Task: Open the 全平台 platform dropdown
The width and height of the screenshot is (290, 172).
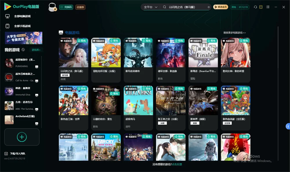Action: tap(151, 7)
